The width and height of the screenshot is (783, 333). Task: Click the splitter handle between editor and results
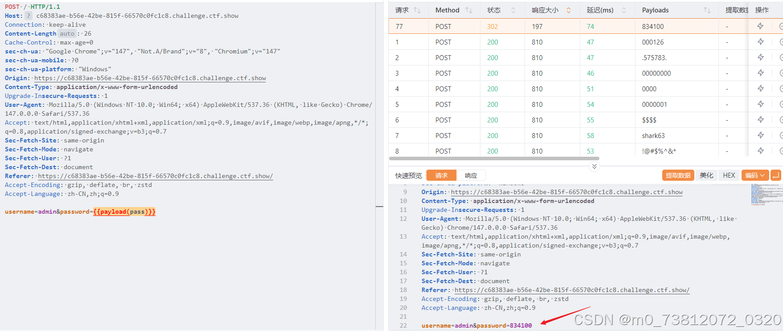pos(379,207)
